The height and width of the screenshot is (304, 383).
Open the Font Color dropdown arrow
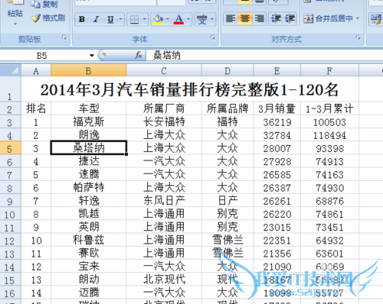point(188,19)
